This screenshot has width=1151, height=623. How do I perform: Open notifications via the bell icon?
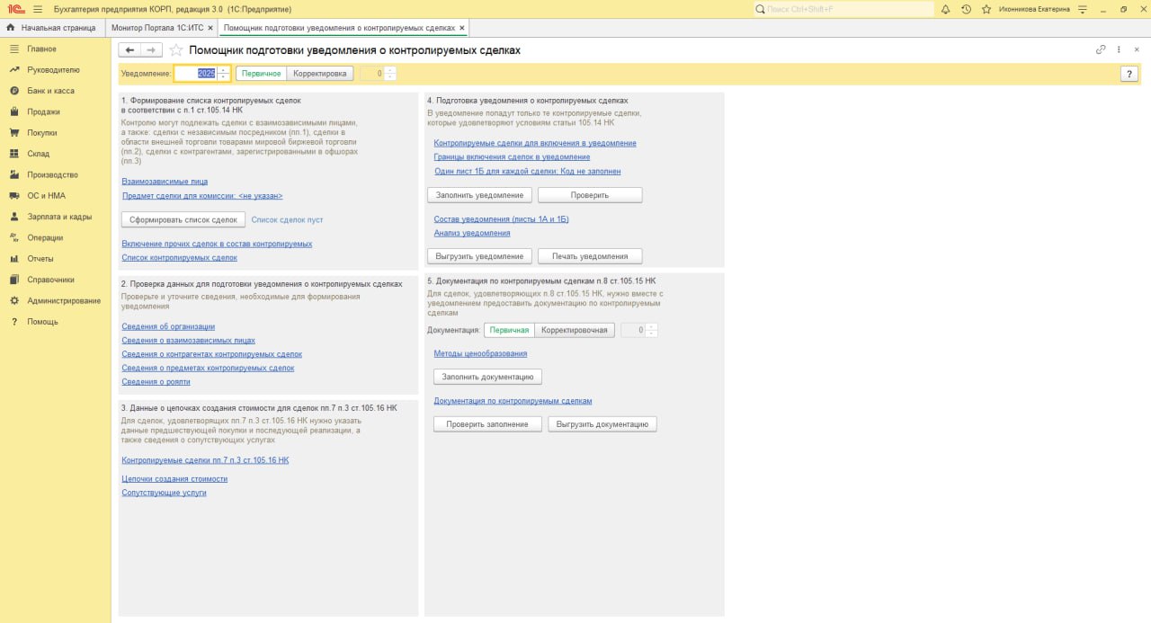pyautogui.click(x=948, y=9)
